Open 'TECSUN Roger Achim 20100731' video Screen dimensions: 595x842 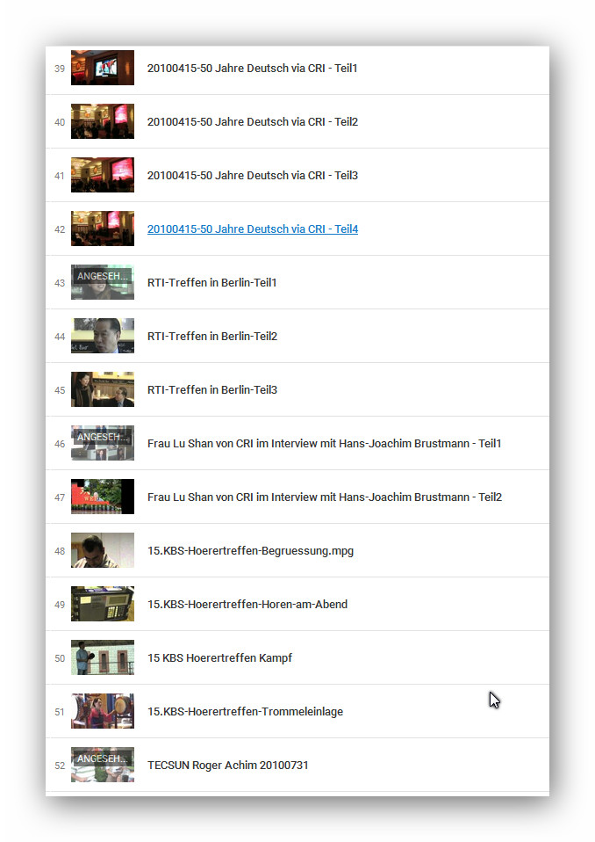click(x=227, y=766)
